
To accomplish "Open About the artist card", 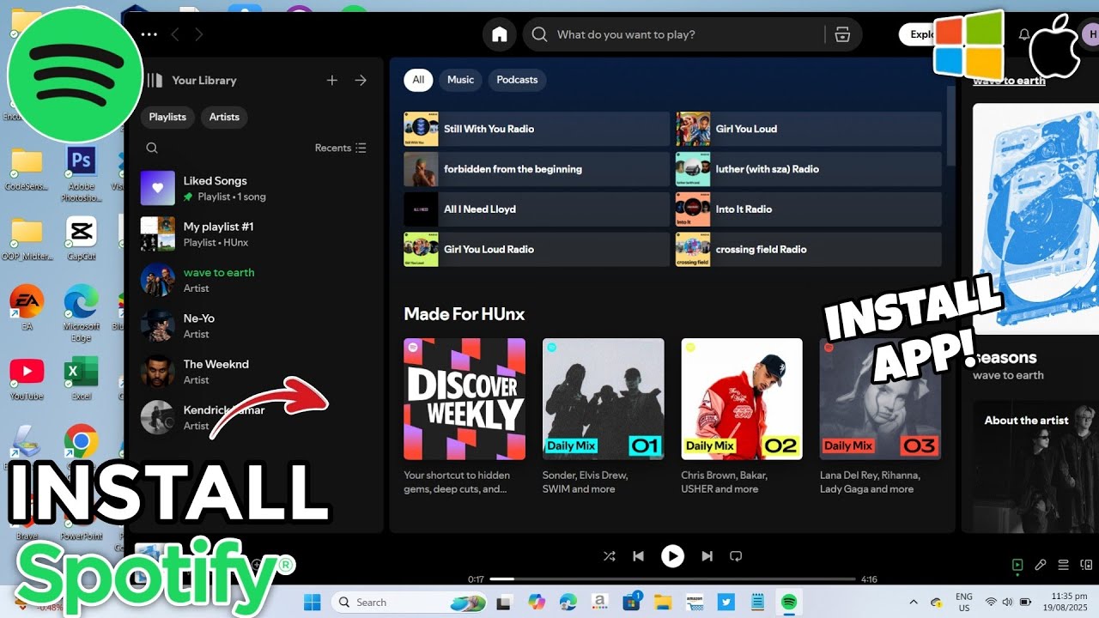I will pos(1035,466).
